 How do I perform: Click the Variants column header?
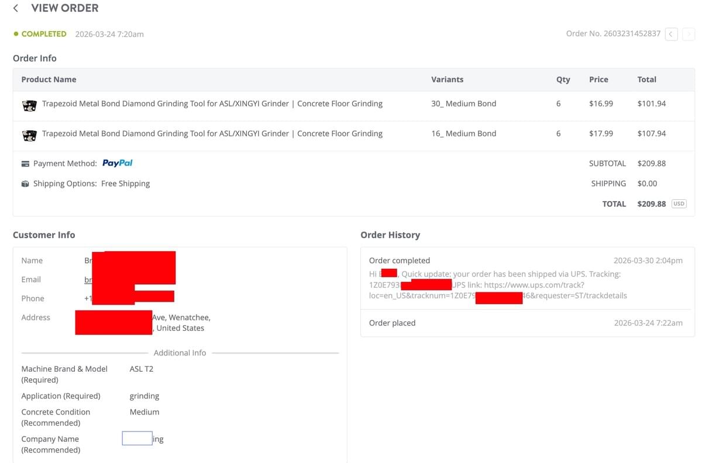(x=447, y=80)
